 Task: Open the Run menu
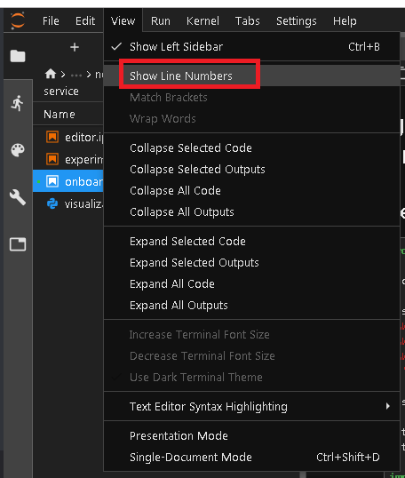pyautogui.click(x=161, y=21)
